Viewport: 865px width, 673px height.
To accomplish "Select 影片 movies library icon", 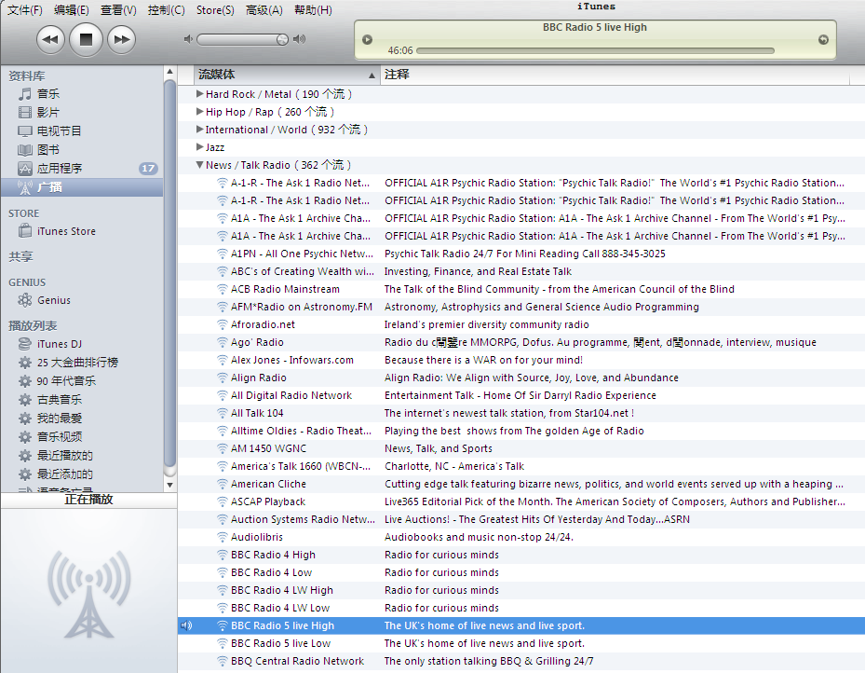I will pos(25,113).
